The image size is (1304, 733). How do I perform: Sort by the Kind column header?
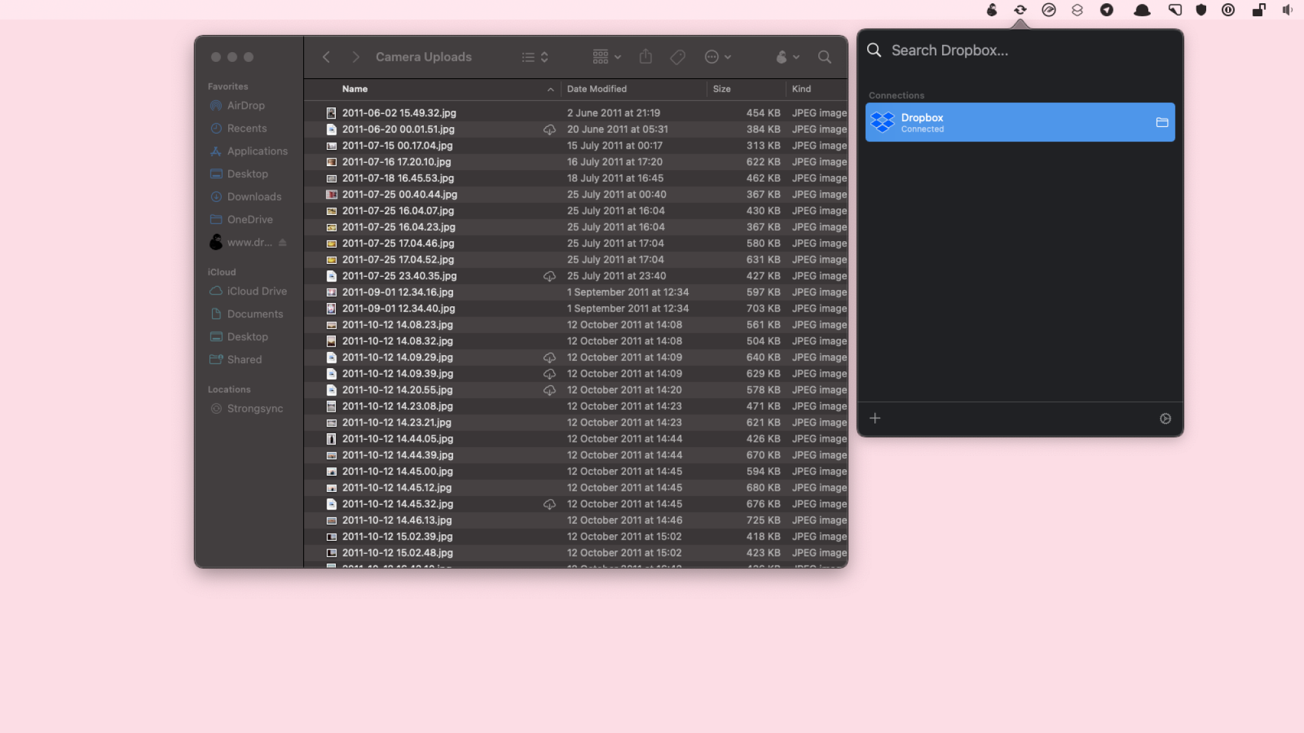[x=801, y=89]
